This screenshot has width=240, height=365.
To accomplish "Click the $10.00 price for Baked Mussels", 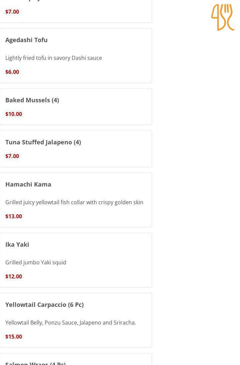I will click(14, 114).
